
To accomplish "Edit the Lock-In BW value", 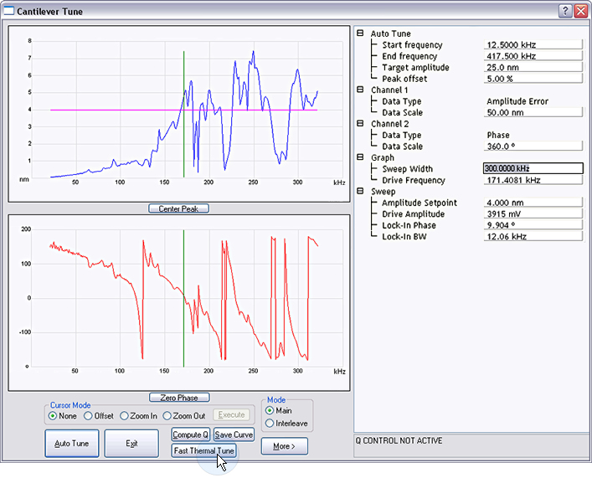I will pos(533,236).
